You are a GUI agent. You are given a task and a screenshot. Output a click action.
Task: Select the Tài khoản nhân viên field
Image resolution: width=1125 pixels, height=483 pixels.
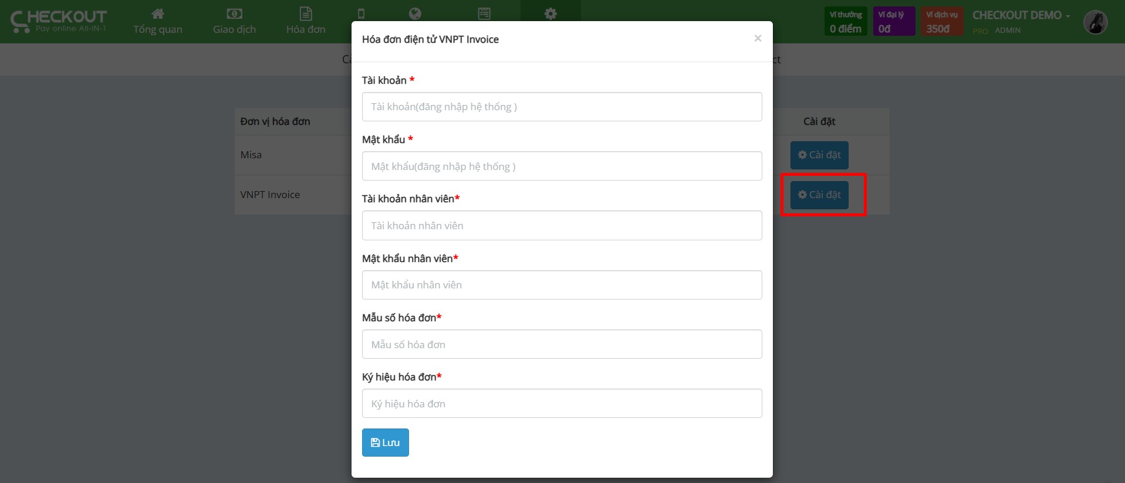click(x=562, y=225)
